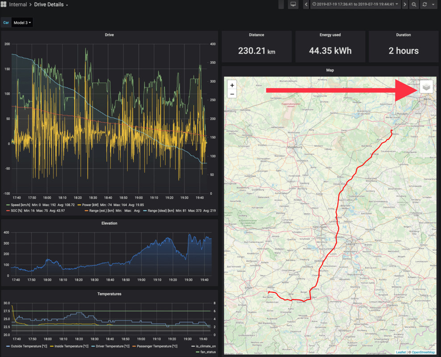The width and height of the screenshot is (441, 357).
Task: Shift time range backward with left arrow
Action: pyautogui.click(x=306, y=4)
